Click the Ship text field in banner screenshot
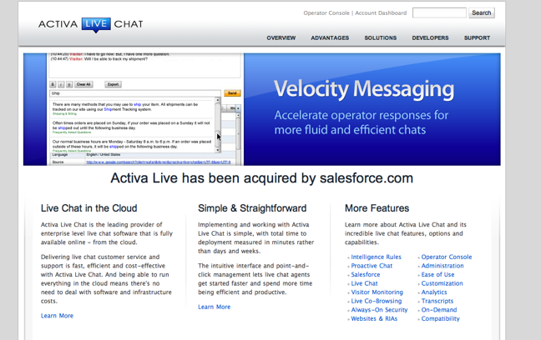This screenshot has width=541, height=340. coord(135,93)
